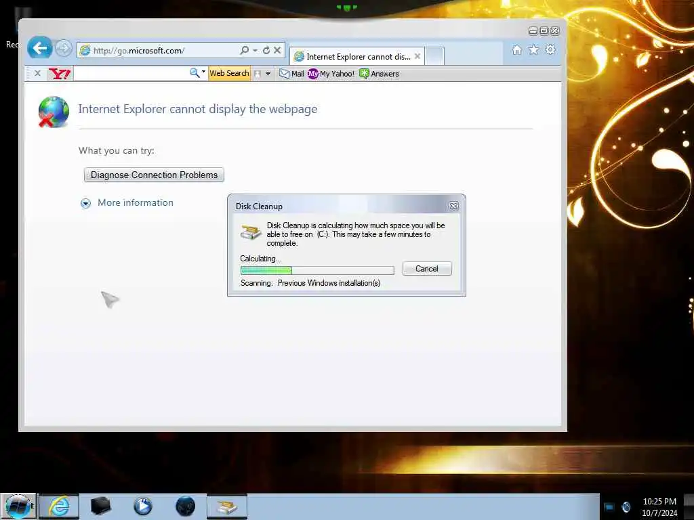Screen dimensions: 694x520
Task: Open the Tools gear menu
Action: [550, 49]
